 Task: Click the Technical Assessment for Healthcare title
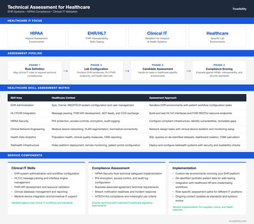49,7
